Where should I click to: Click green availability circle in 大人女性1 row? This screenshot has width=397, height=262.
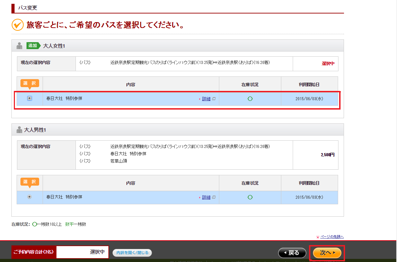(250, 99)
